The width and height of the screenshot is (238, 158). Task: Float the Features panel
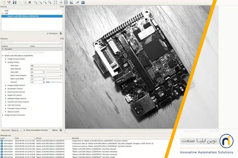click(x=61, y=39)
